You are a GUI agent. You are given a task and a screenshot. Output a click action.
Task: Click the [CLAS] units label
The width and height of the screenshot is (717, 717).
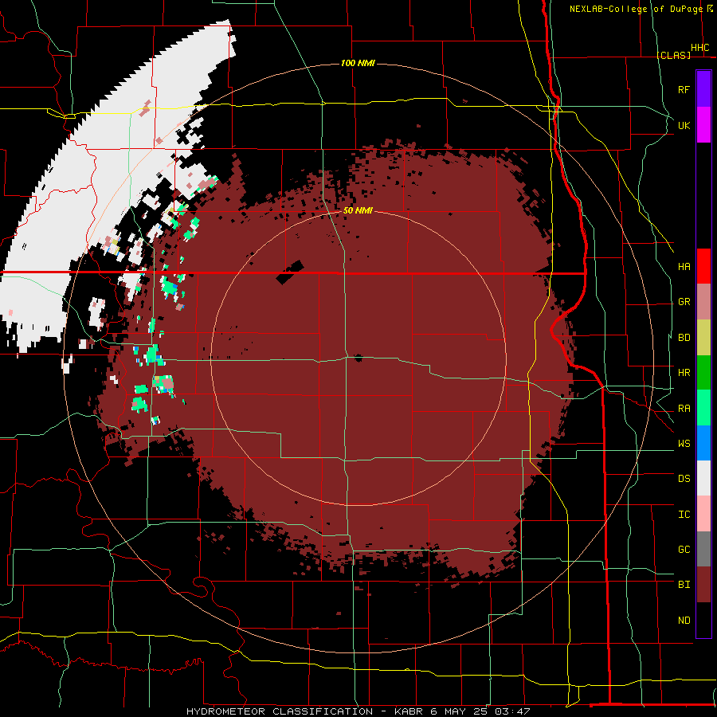(x=673, y=55)
